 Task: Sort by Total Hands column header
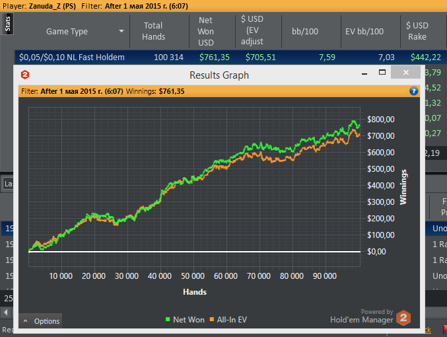tap(153, 31)
